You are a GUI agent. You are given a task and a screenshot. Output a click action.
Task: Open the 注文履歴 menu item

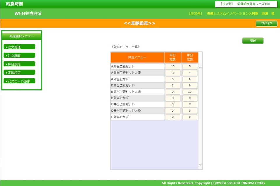(x=19, y=56)
